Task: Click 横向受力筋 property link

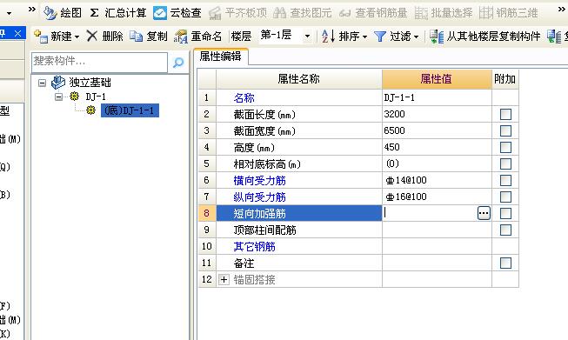Action: tap(260, 180)
